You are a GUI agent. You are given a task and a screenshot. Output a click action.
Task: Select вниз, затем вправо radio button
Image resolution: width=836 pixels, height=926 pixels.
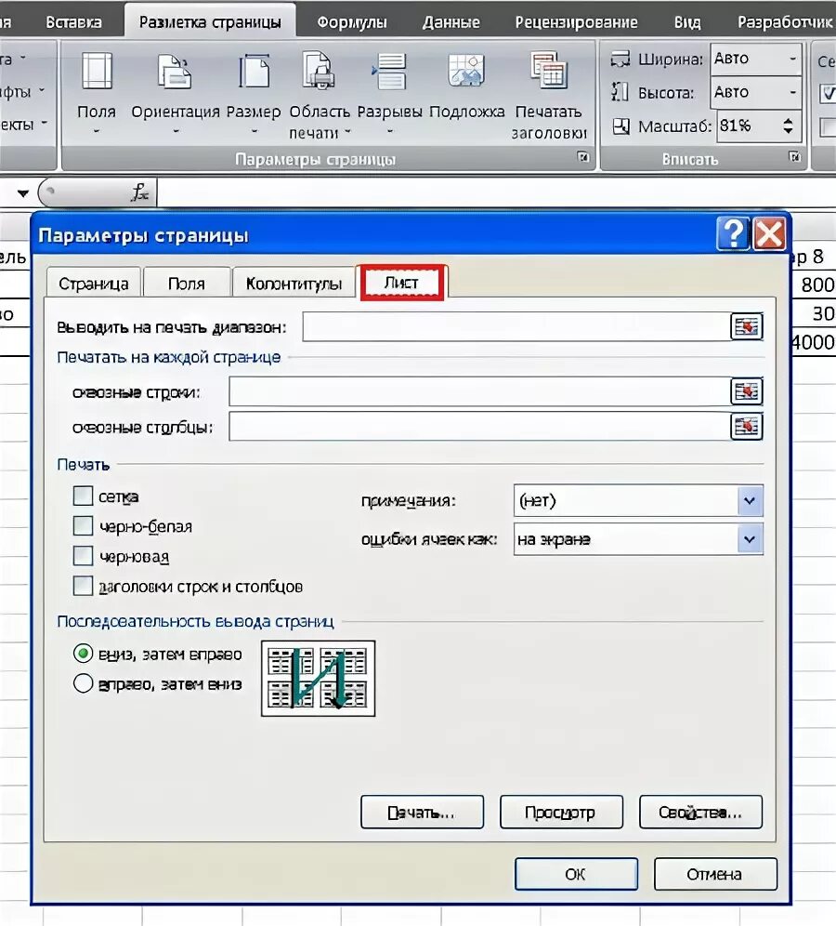[x=84, y=654]
